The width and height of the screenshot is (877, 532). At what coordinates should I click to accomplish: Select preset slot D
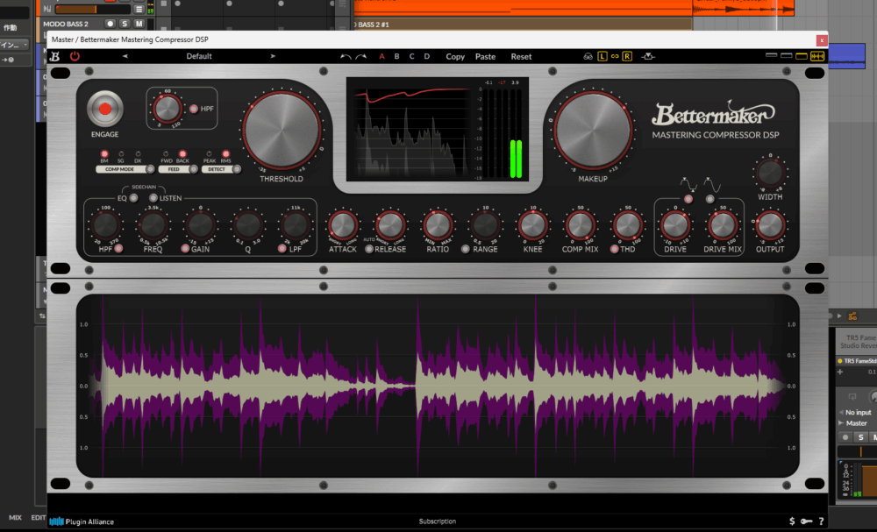point(427,56)
